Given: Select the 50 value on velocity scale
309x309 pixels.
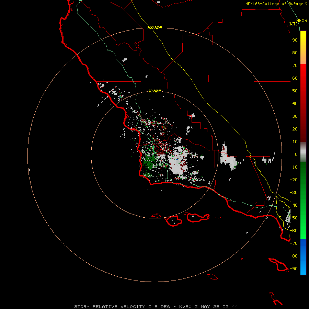Looking at the screenshot, I should pyautogui.click(x=295, y=91).
